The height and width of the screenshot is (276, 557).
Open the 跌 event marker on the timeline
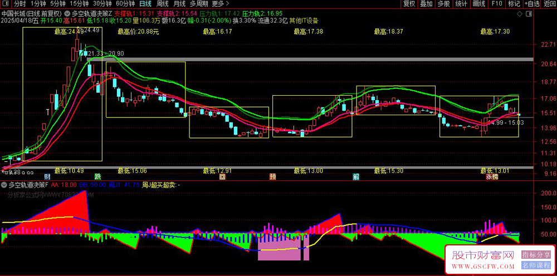tap(97, 176)
